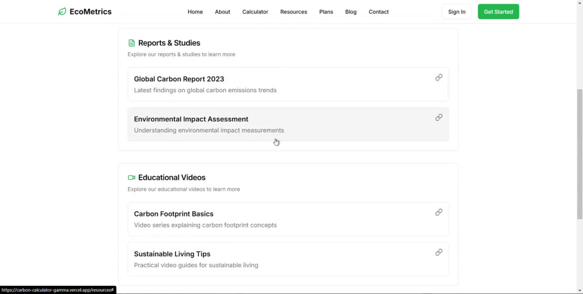Click link icon for Sustainable Living Tips
The image size is (583, 294).
pos(439,253)
